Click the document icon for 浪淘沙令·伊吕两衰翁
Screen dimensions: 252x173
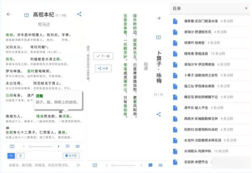click(175, 65)
